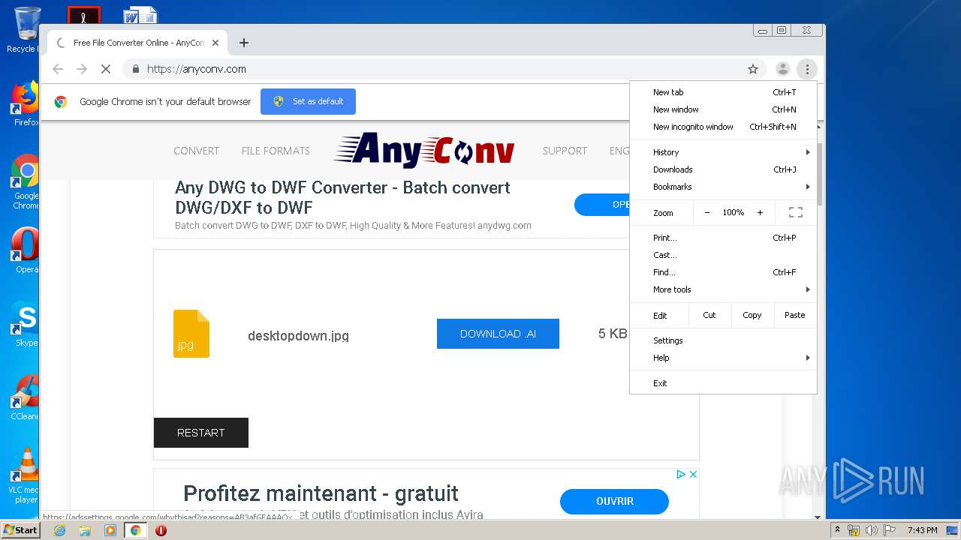Open the Recycle Bin desktop icon
This screenshot has height=540, width=961.
26,30
